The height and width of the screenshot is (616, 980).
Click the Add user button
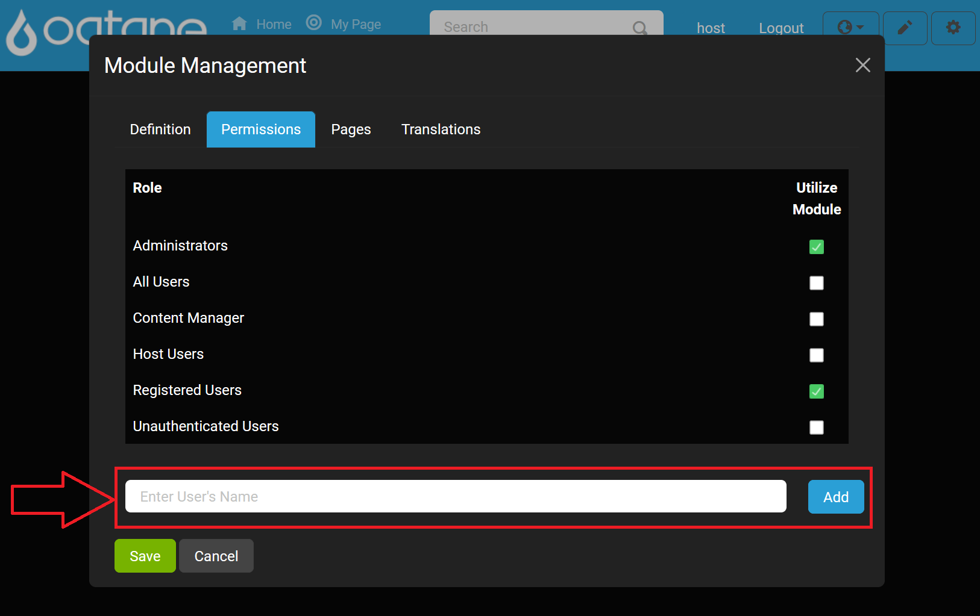coord(836,497)
